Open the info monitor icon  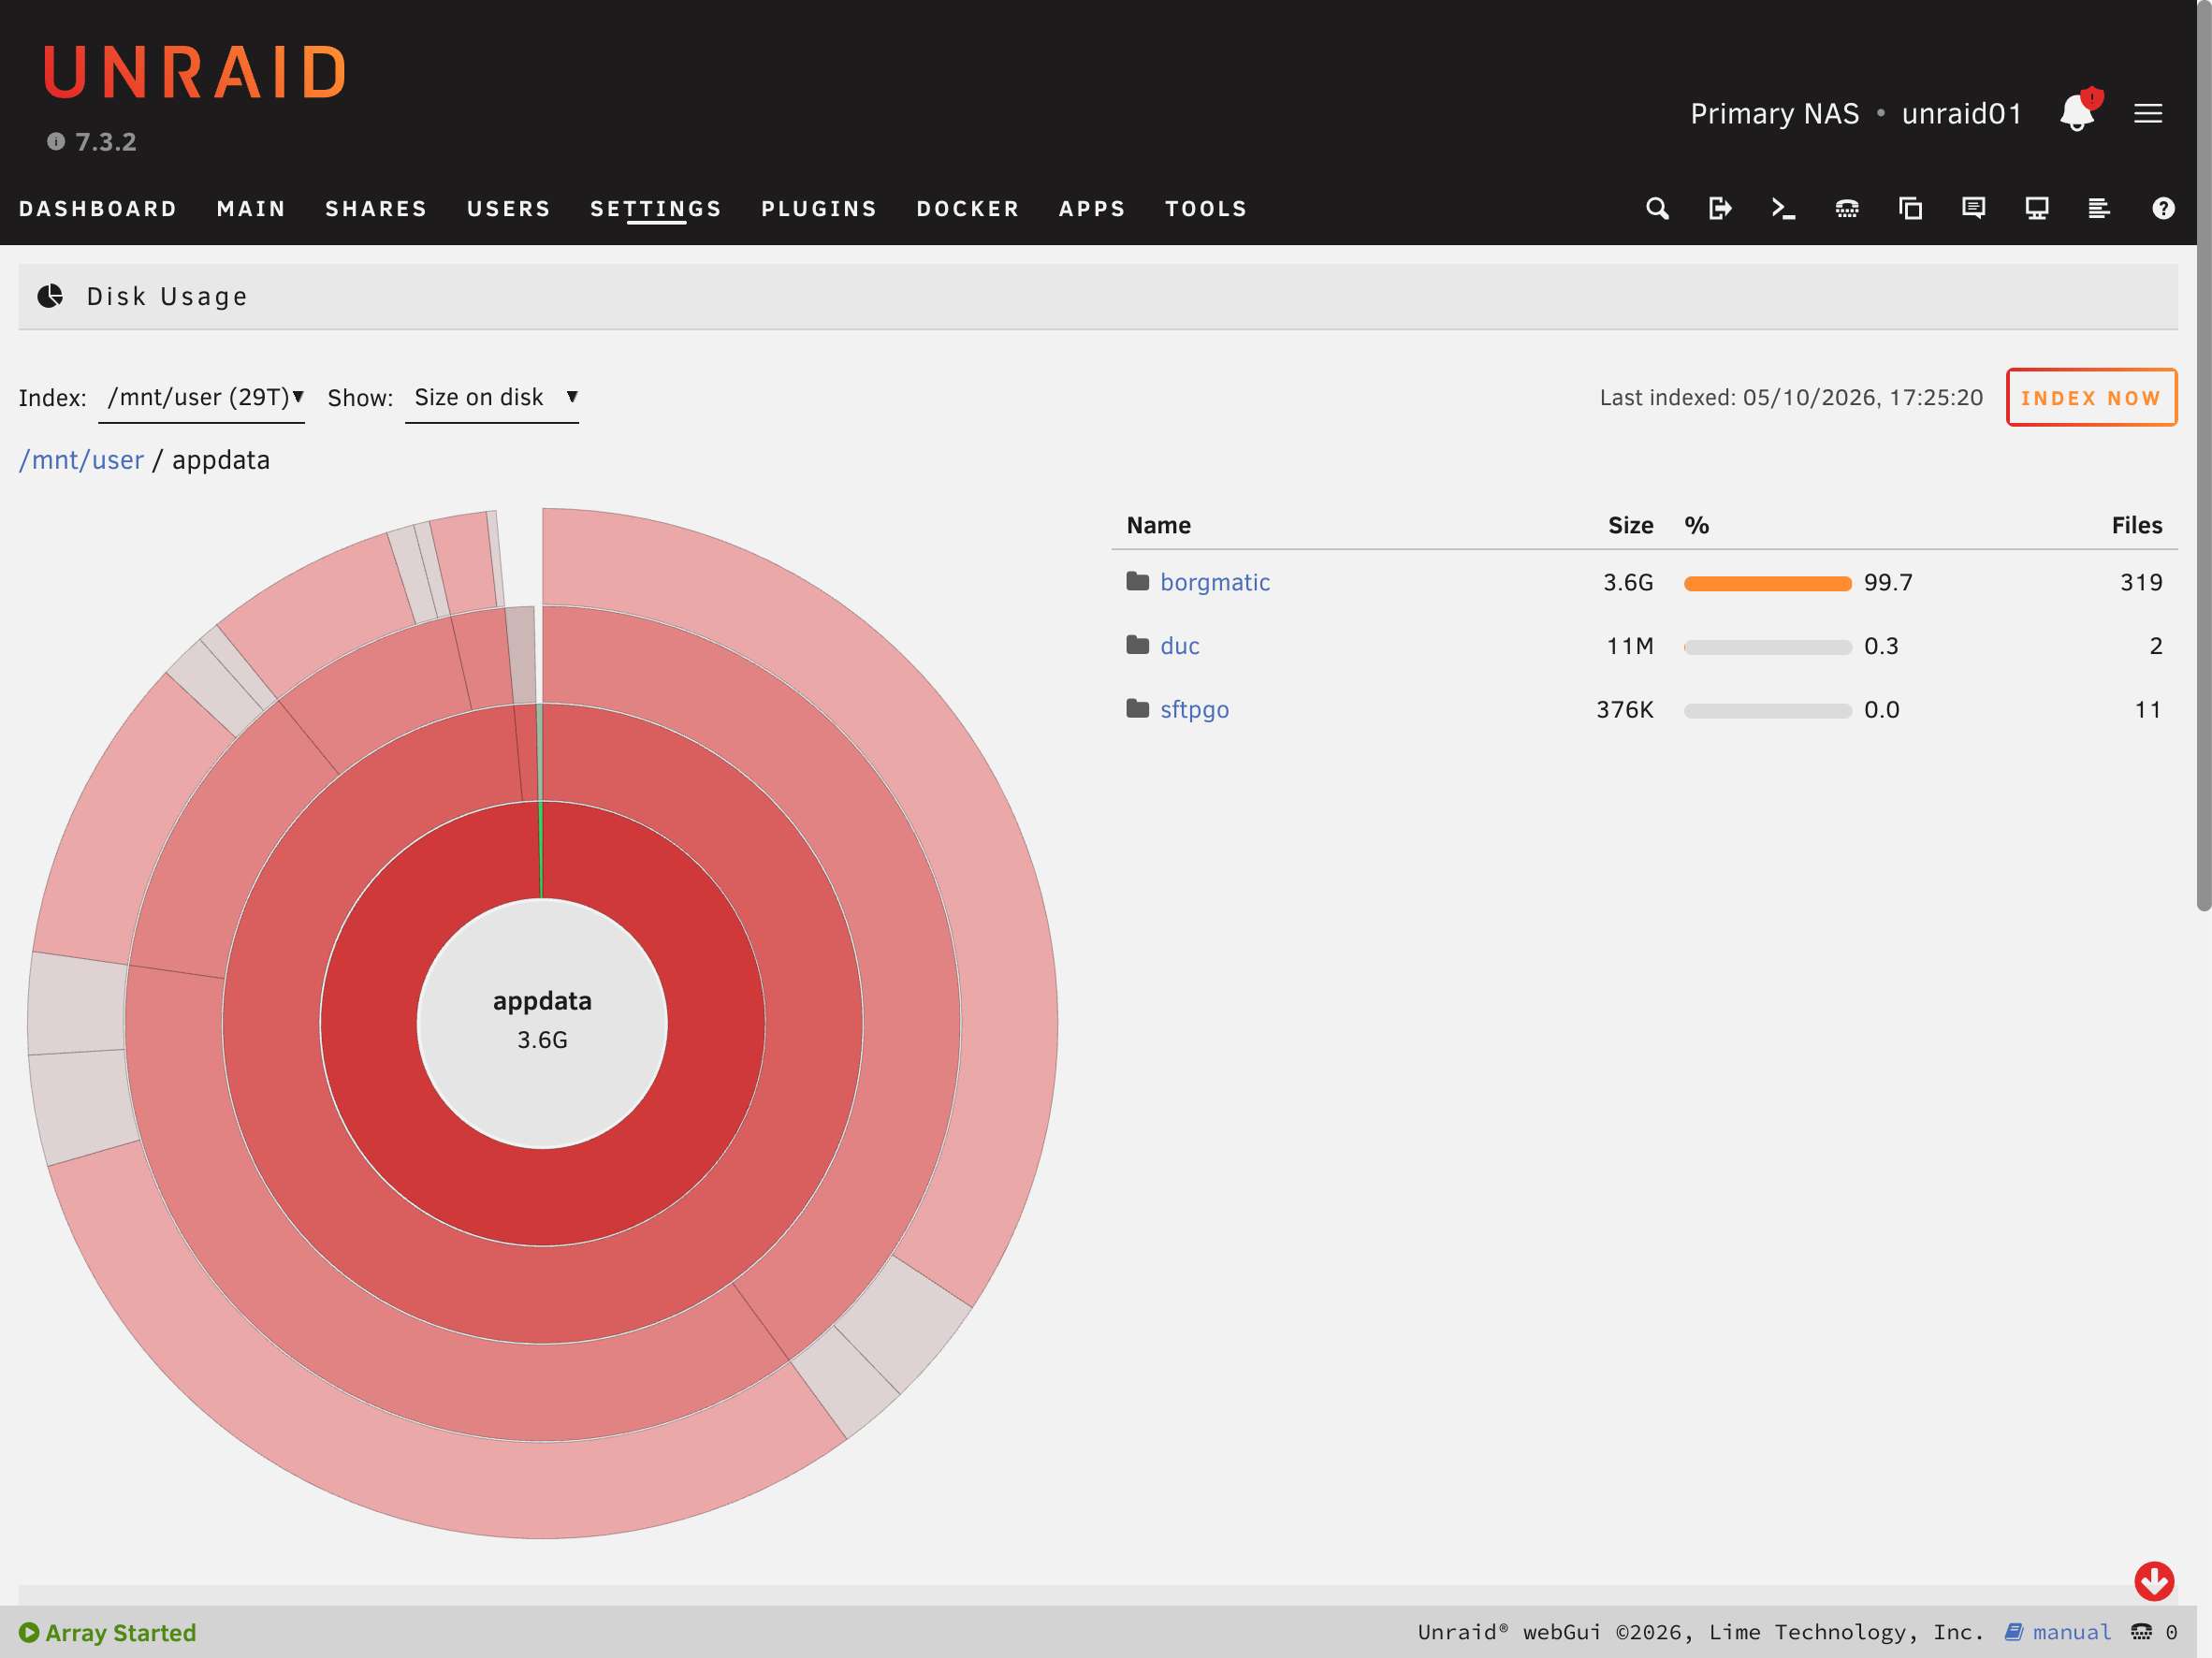pyautogui.click(x=2037, y=208)
